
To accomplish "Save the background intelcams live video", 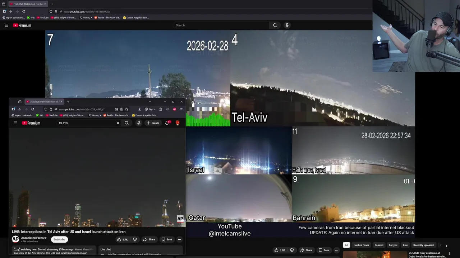I will pos(324,250).
